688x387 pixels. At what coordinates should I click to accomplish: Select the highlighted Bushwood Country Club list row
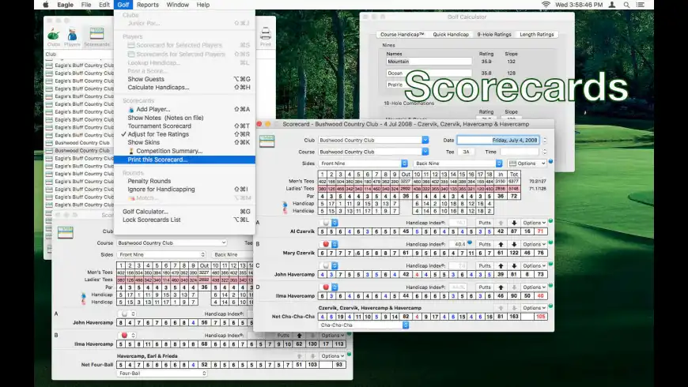pos(79,150)
